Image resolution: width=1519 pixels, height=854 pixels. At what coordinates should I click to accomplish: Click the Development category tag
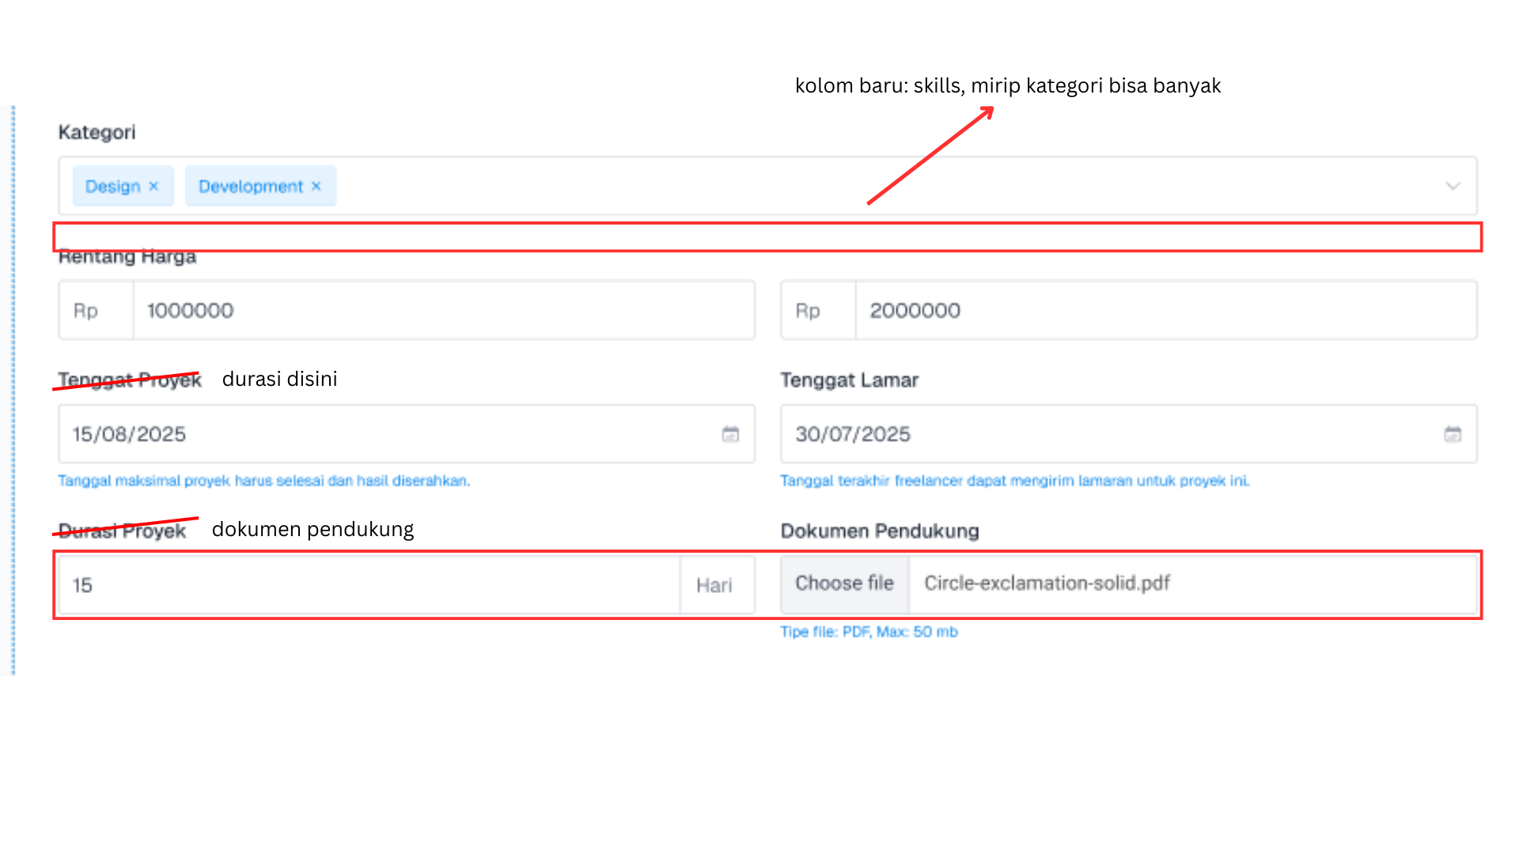pos(250,187)
